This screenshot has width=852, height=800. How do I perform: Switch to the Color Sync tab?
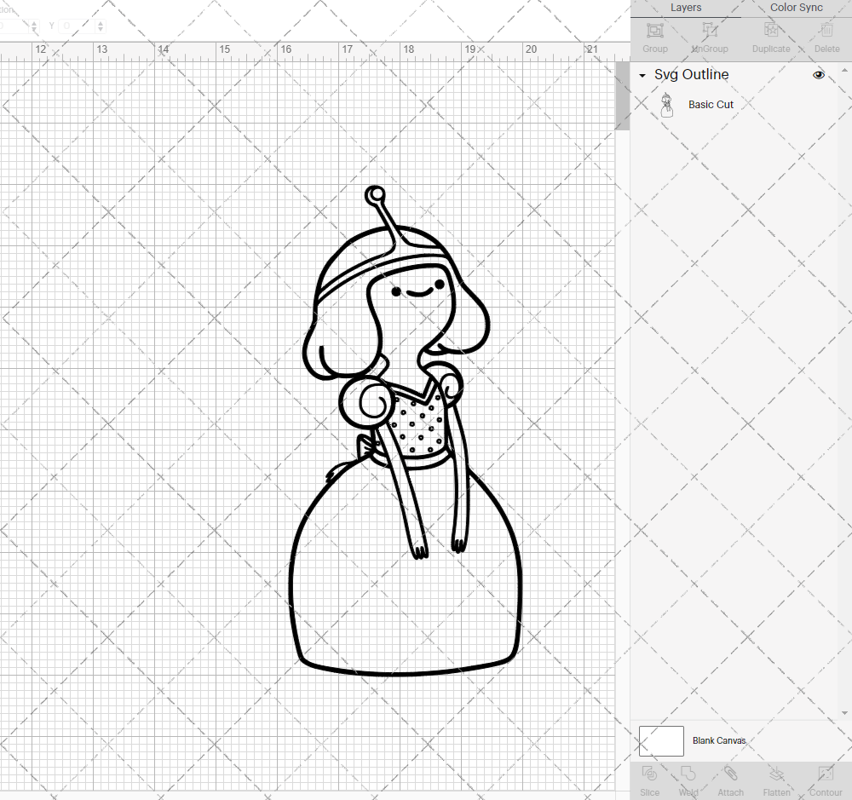click(x=796, y=8)
